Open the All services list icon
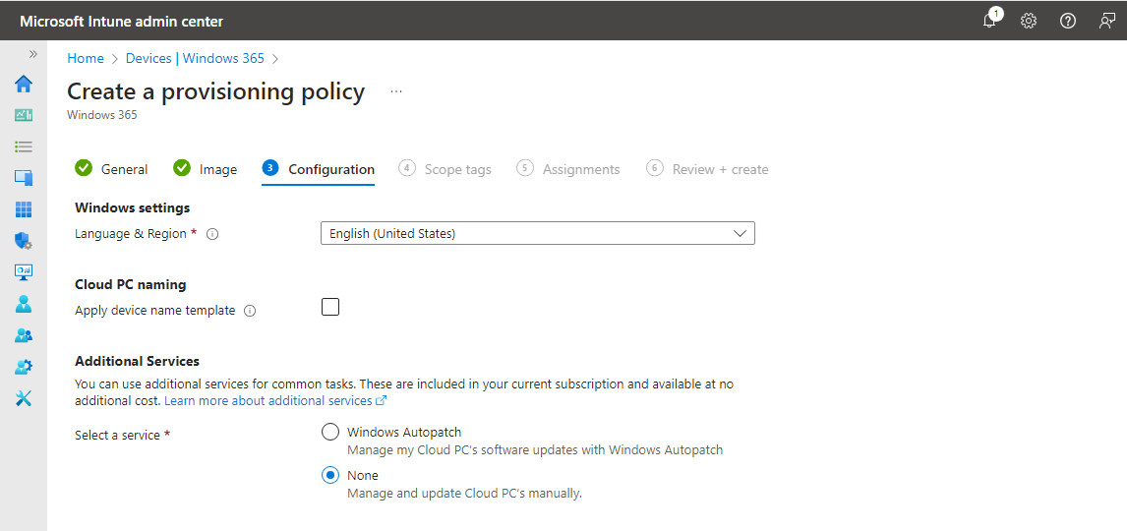The width and height of the screenshot is (1127, 531). tap(24, 147)
